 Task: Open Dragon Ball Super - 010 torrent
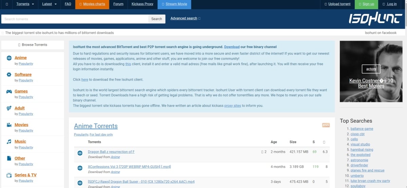[x=141, y=182]
